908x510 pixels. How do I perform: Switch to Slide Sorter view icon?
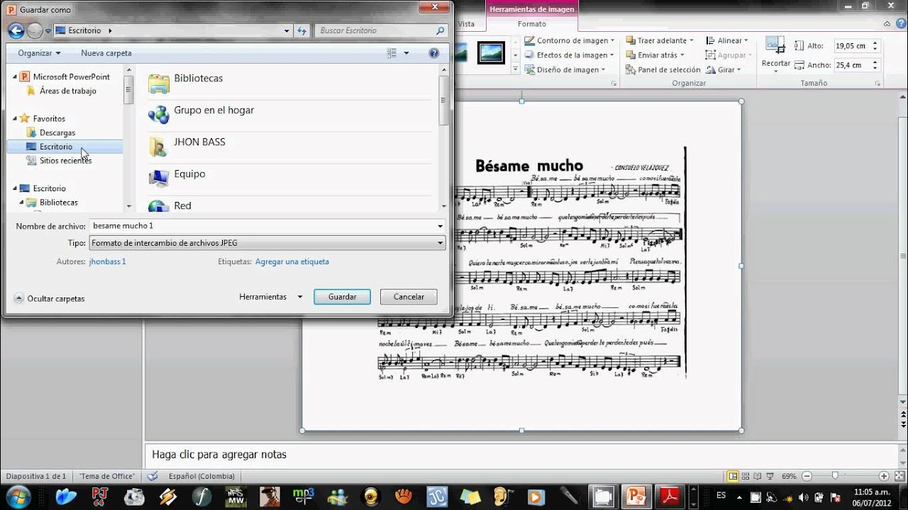[x=746, y=476]
